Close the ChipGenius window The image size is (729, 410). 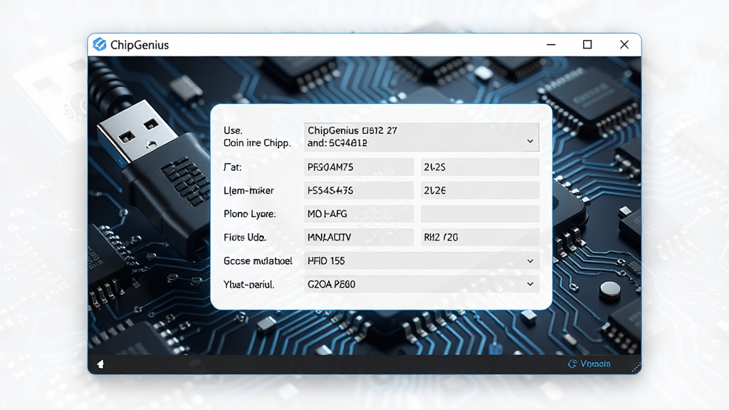624,45
